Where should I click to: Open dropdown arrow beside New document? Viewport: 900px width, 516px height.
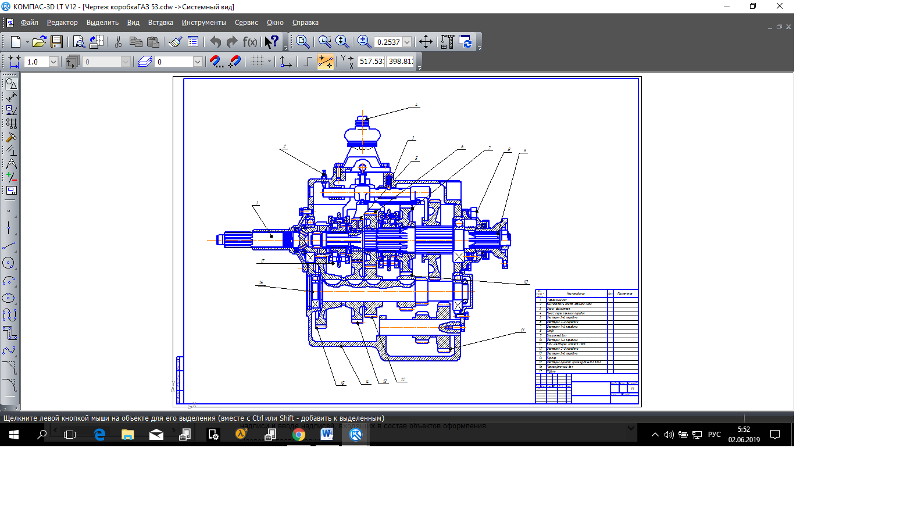27,42
